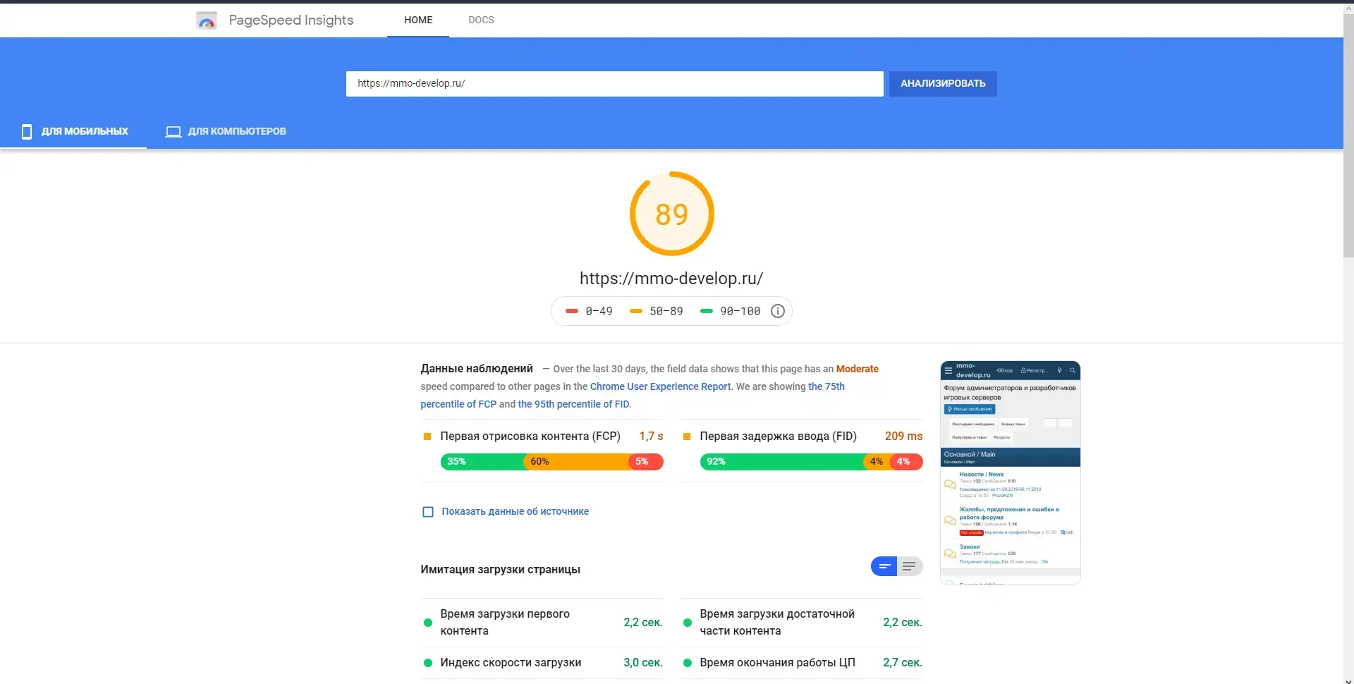Click Индекс скорости загрузки metric
The image size is (1354, 684).
(542, 663)
